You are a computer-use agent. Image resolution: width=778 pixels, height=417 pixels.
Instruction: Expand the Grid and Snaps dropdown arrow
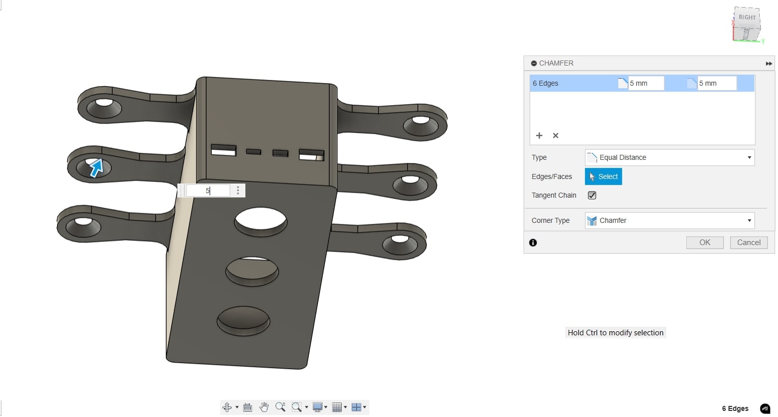pyautogui.click(x=345, y=407)
